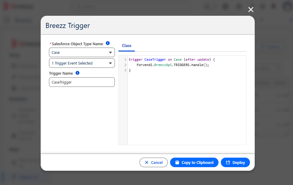Cancel the trigger dialog
Image resolution: width=293 pixels, height=185 pixels.
[153, 162]
